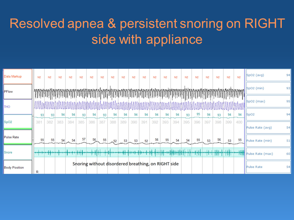Select the SpO2 (max) value panel

tap(268, 101)
